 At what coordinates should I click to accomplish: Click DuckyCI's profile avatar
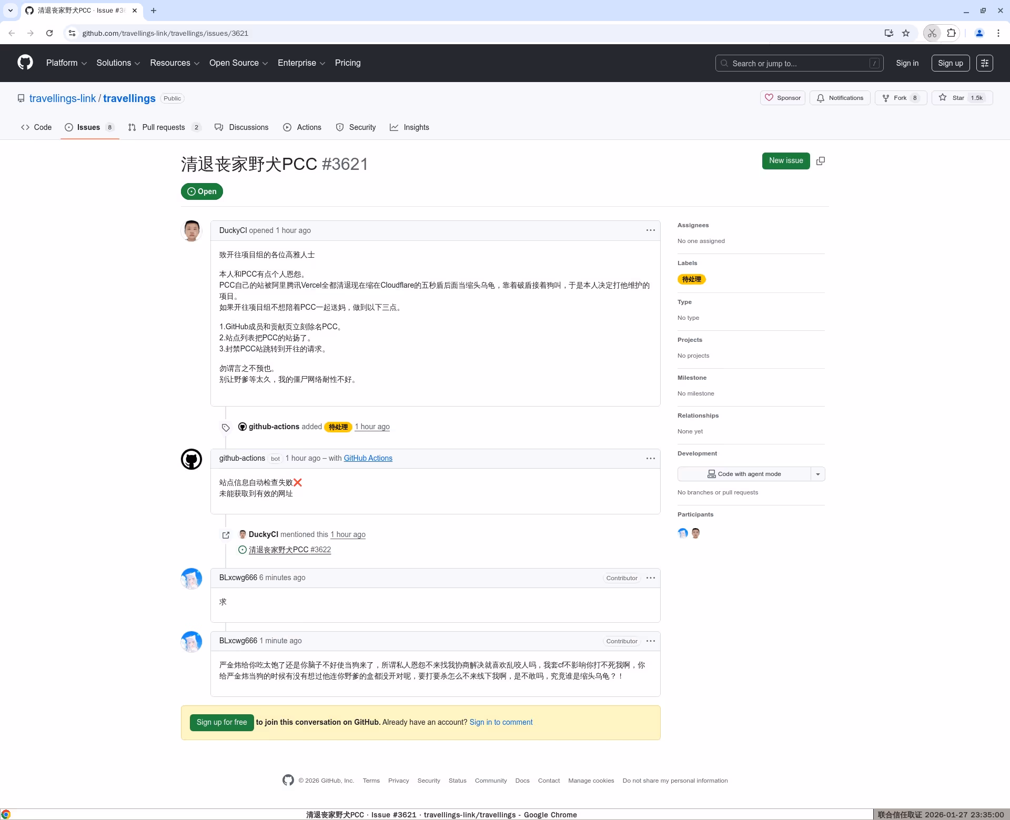pos(191,230)
